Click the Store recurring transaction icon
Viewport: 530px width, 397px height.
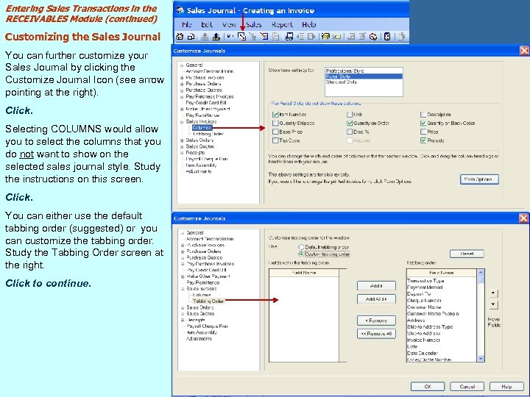205,37
